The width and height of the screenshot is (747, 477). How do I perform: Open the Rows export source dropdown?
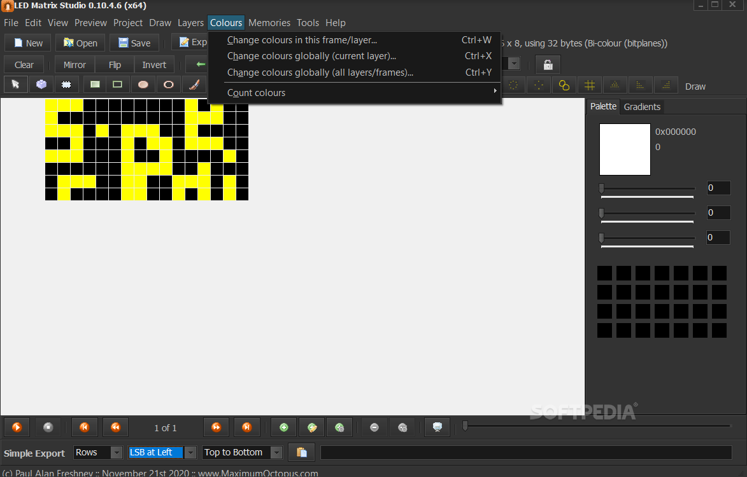tap(99, 452)
